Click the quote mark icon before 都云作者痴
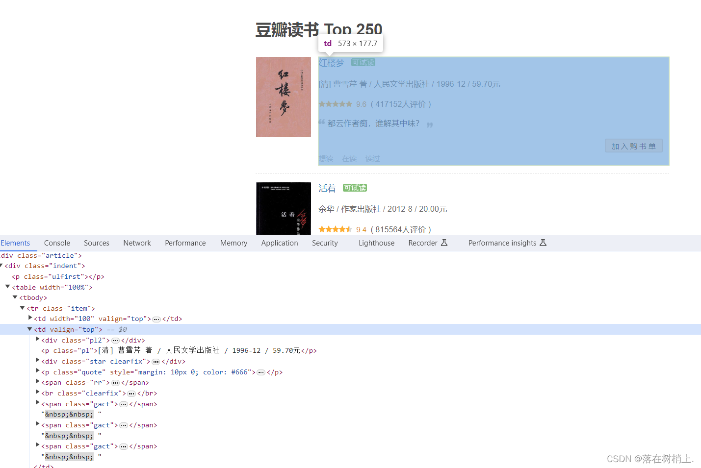The width and height of the screenshot is (701, 468). [322, 122]
